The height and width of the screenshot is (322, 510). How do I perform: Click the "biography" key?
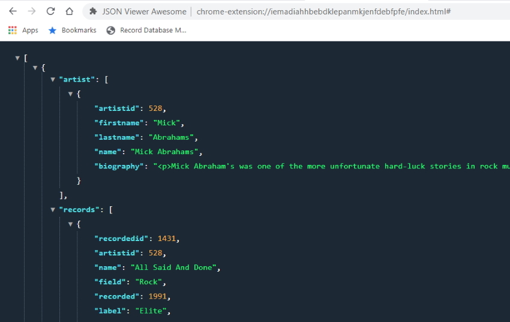pos(119,166)
